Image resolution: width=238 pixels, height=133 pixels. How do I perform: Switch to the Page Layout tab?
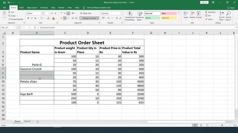coord(32,7)
